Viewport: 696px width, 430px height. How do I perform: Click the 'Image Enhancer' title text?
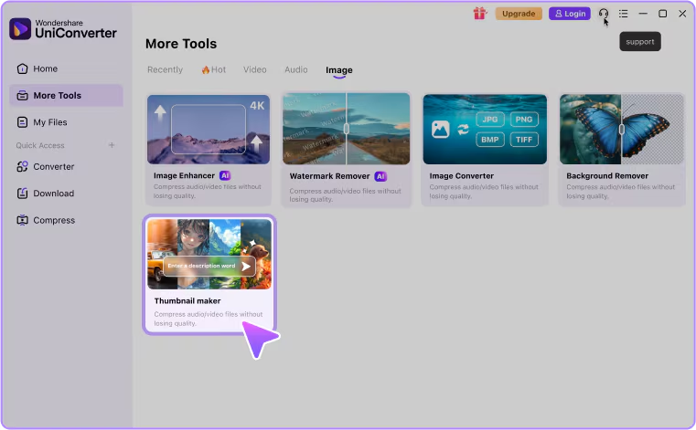184,175
